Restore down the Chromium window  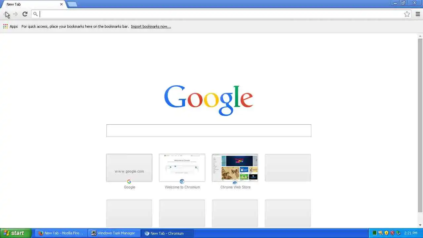coord(403,3)
